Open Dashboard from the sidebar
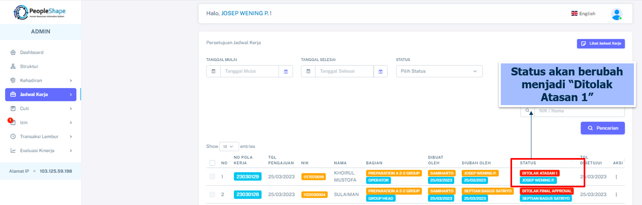This screenshot has height=205, width=642. tap(32, 53)
